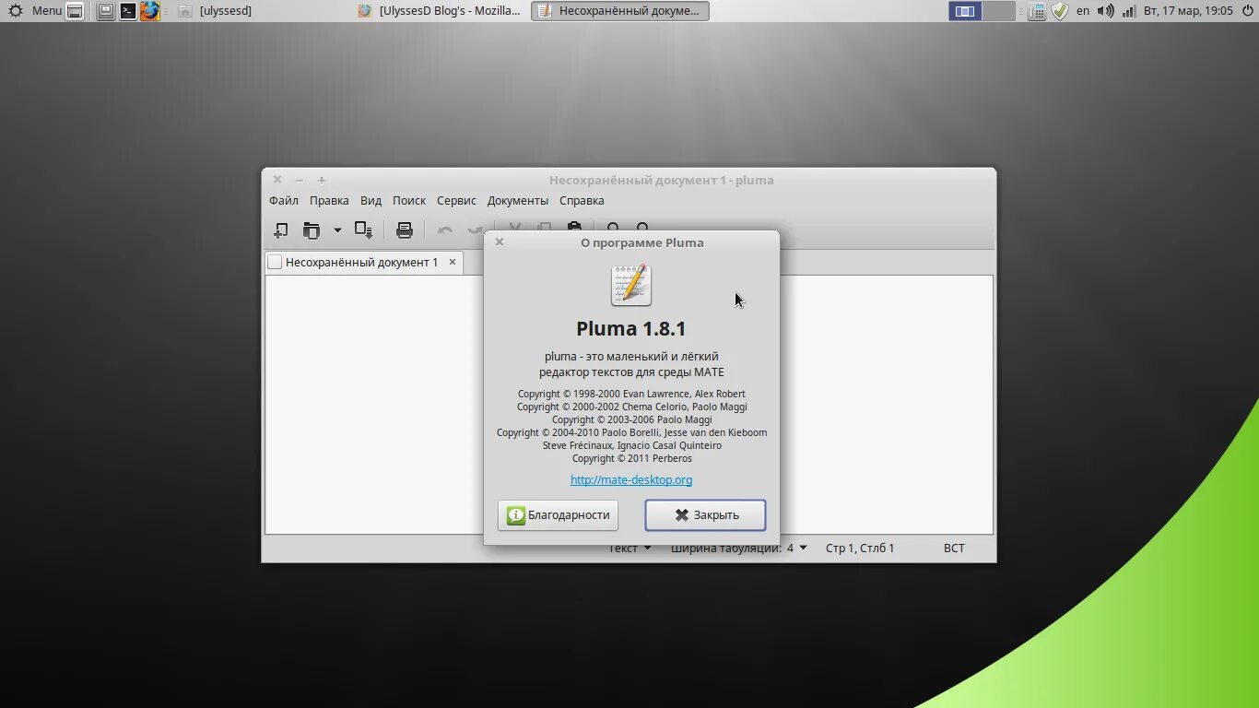The height and width of the screenshot is (708, 1259).
Task: Switch to the UlyssesD Blog's Mozilla window
Action: tap(441, 11)
